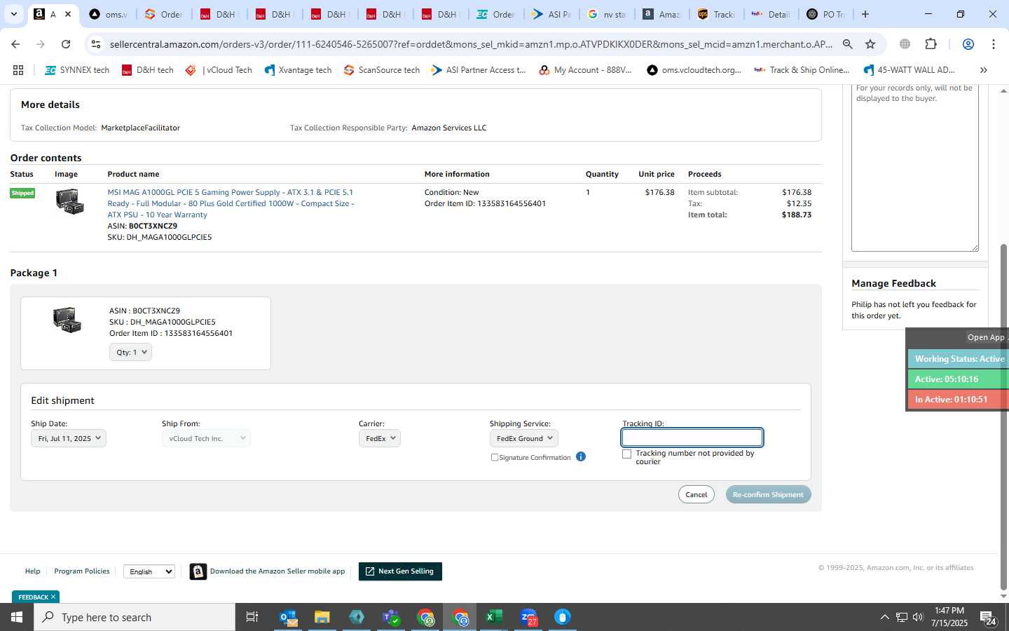Reload the Seller Central page
The width and height of the screenshot is (1009, 631).
(66, 44)
